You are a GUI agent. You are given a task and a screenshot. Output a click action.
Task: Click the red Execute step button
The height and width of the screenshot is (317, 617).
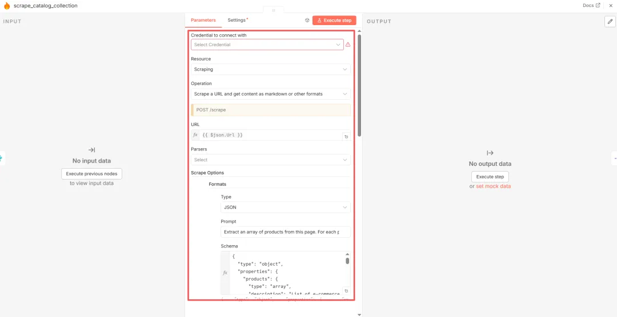click(334, 21)
